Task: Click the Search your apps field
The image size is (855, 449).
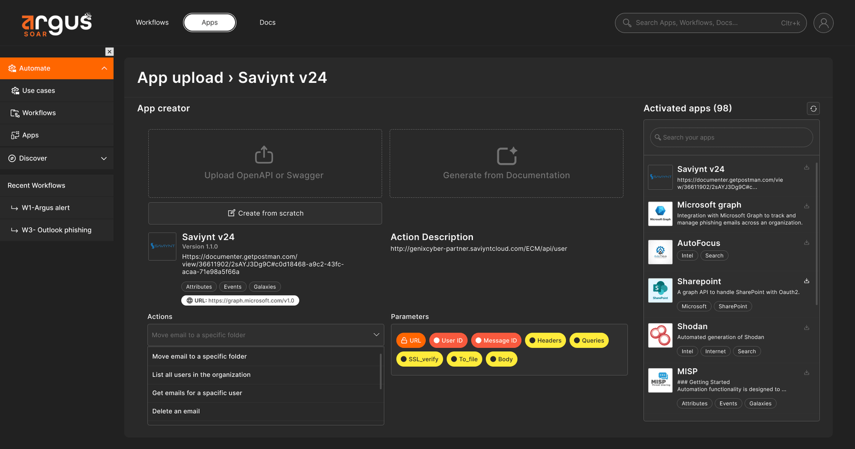Action: pyautogui.click(x=732, y=137)
